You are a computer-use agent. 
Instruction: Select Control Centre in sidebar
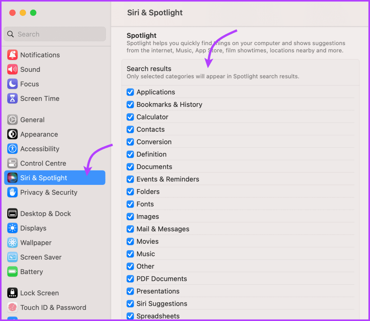click(x=55, y=164)
